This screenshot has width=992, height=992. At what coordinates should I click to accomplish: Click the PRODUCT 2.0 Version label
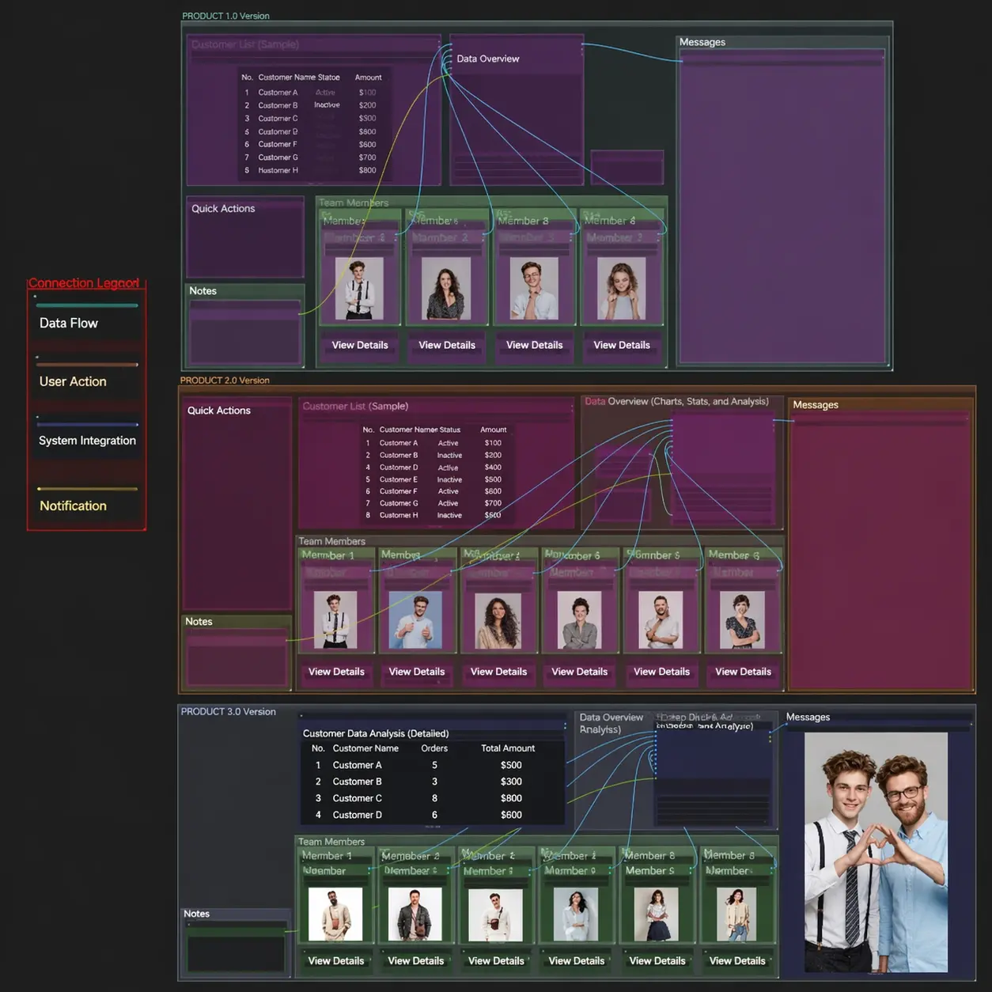[x=225, y=381]
